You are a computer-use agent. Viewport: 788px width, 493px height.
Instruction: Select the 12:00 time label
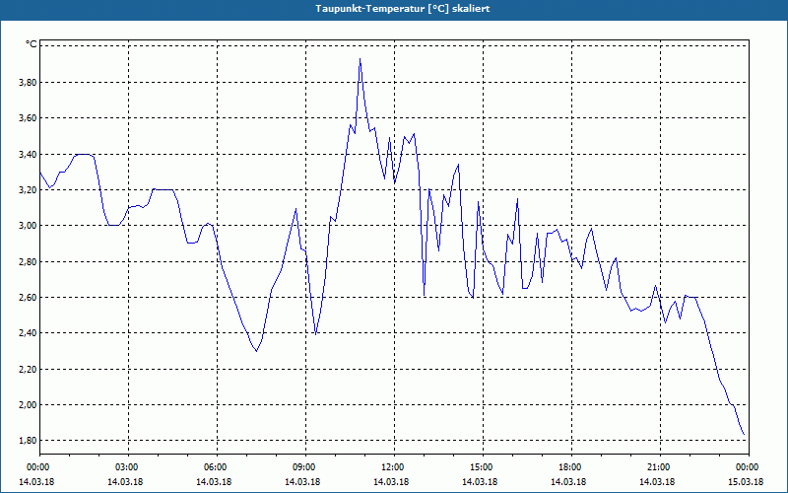point(395,467)
